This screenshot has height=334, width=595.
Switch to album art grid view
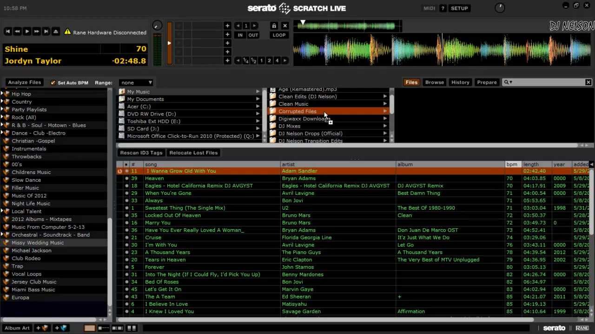[132, 328]
